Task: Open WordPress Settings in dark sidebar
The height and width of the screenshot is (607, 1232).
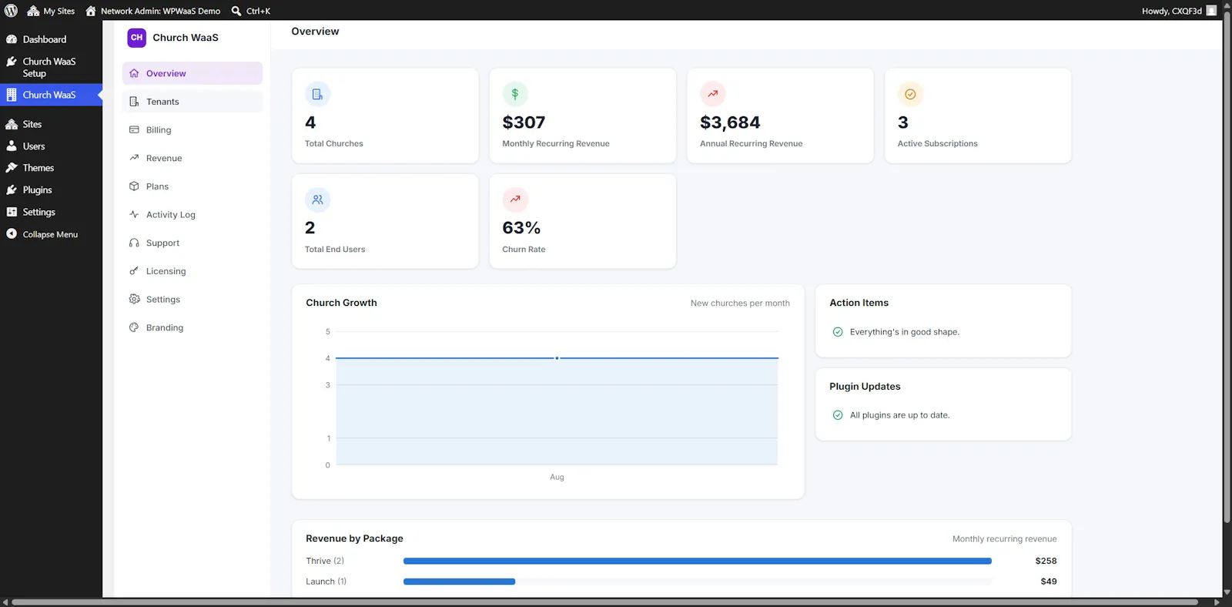Action: click(x=51, y=212)
